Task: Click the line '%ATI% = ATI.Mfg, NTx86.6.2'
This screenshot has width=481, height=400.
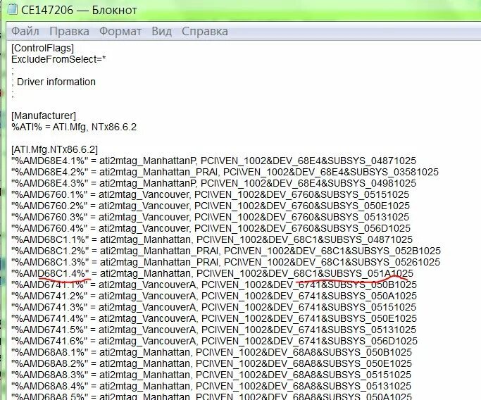Action: [74, 127]
